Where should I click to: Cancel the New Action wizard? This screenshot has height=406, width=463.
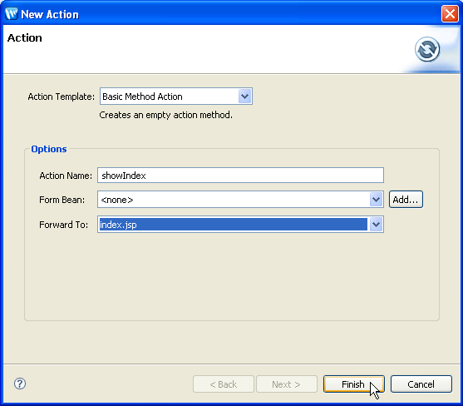[421, 384]
